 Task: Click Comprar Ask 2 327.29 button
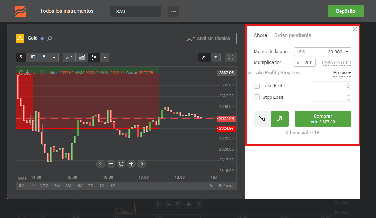click(x=323, y=119)
